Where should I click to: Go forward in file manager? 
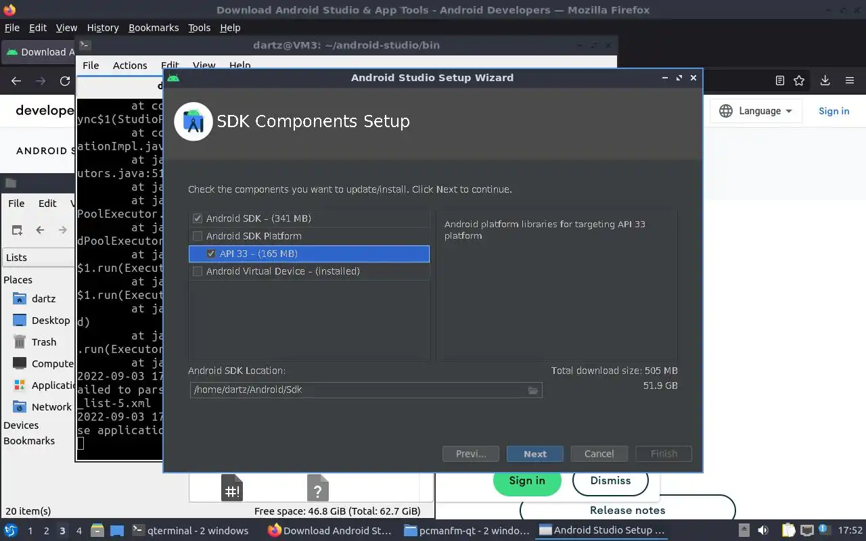[62, 230]
